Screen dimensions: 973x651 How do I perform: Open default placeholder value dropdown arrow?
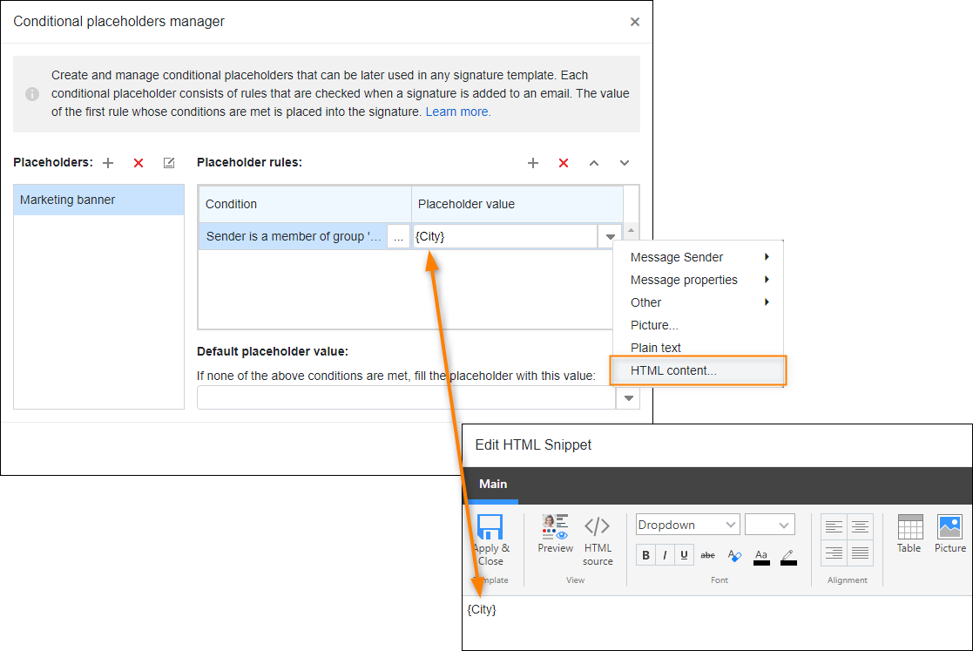tap(628, 397)
